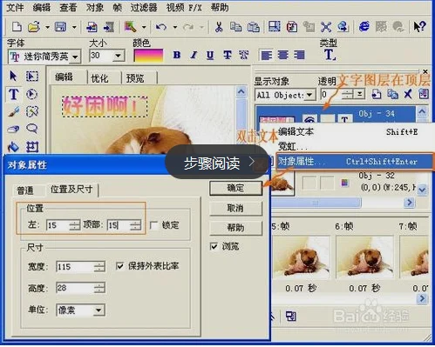435x347 pixels.
Task: Select the Paintbrush tool
Action: [13, 112]
